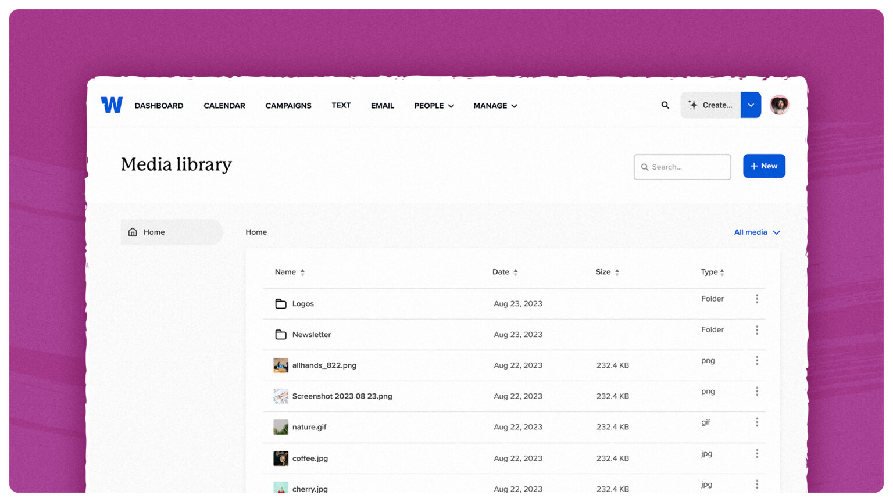Select the coffee.jpg file name

tap(310, 458)
